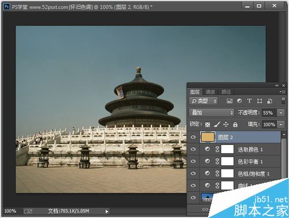Viewport: 289px width, 218px height.
Task: Click the 色彩平衡 1 adjustment layer icon
Action: click(208, 161)
